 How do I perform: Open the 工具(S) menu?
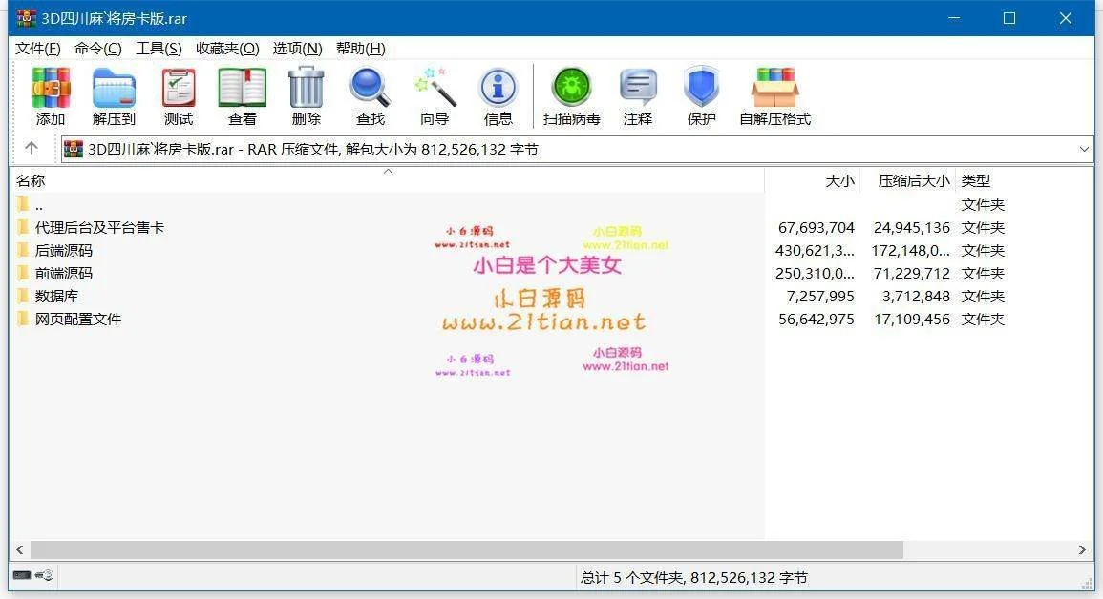[159, 49]
